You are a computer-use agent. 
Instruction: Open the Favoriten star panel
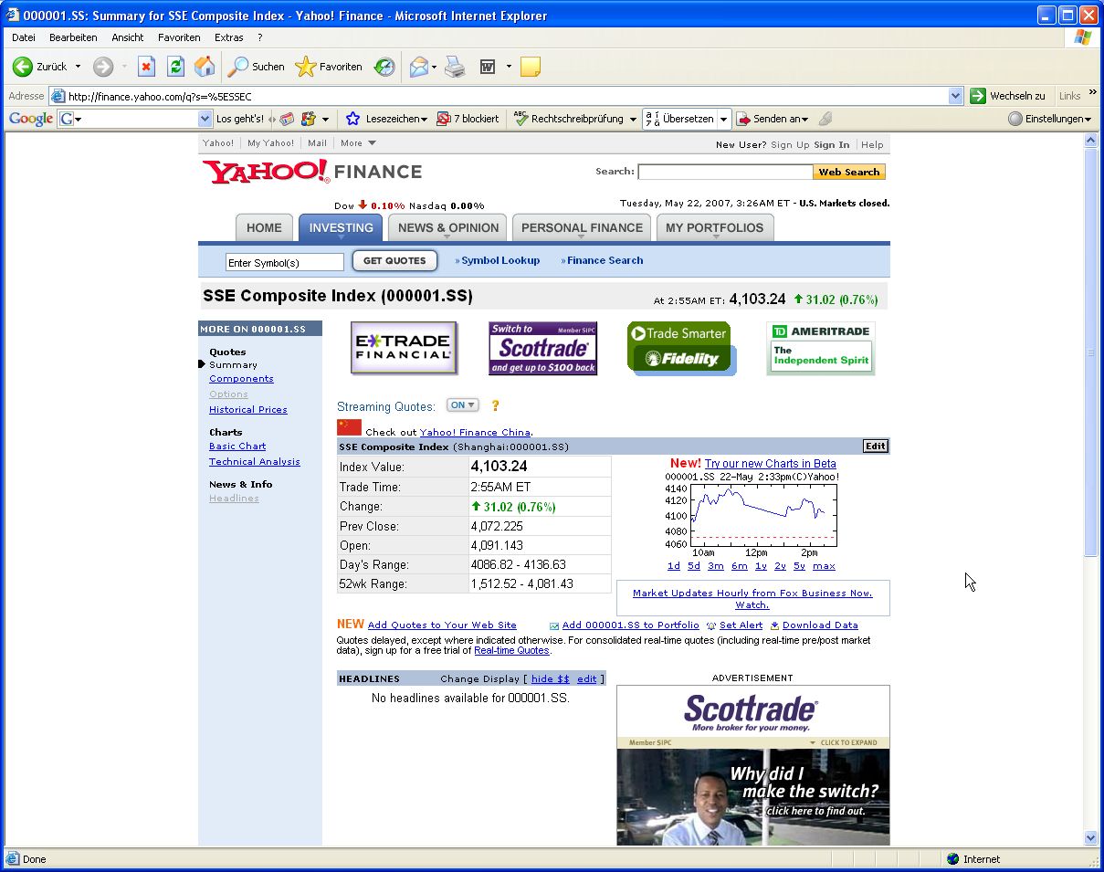click(x=329, y=67)
